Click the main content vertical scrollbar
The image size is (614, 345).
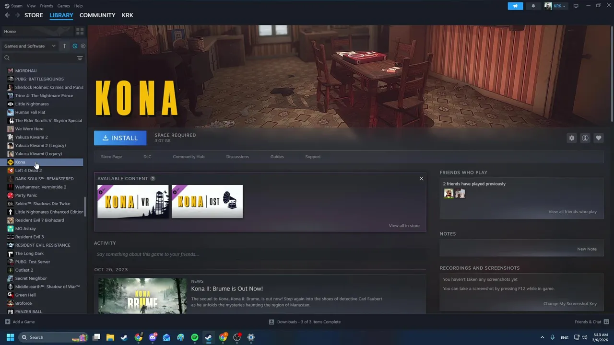[x=612, y=74]
